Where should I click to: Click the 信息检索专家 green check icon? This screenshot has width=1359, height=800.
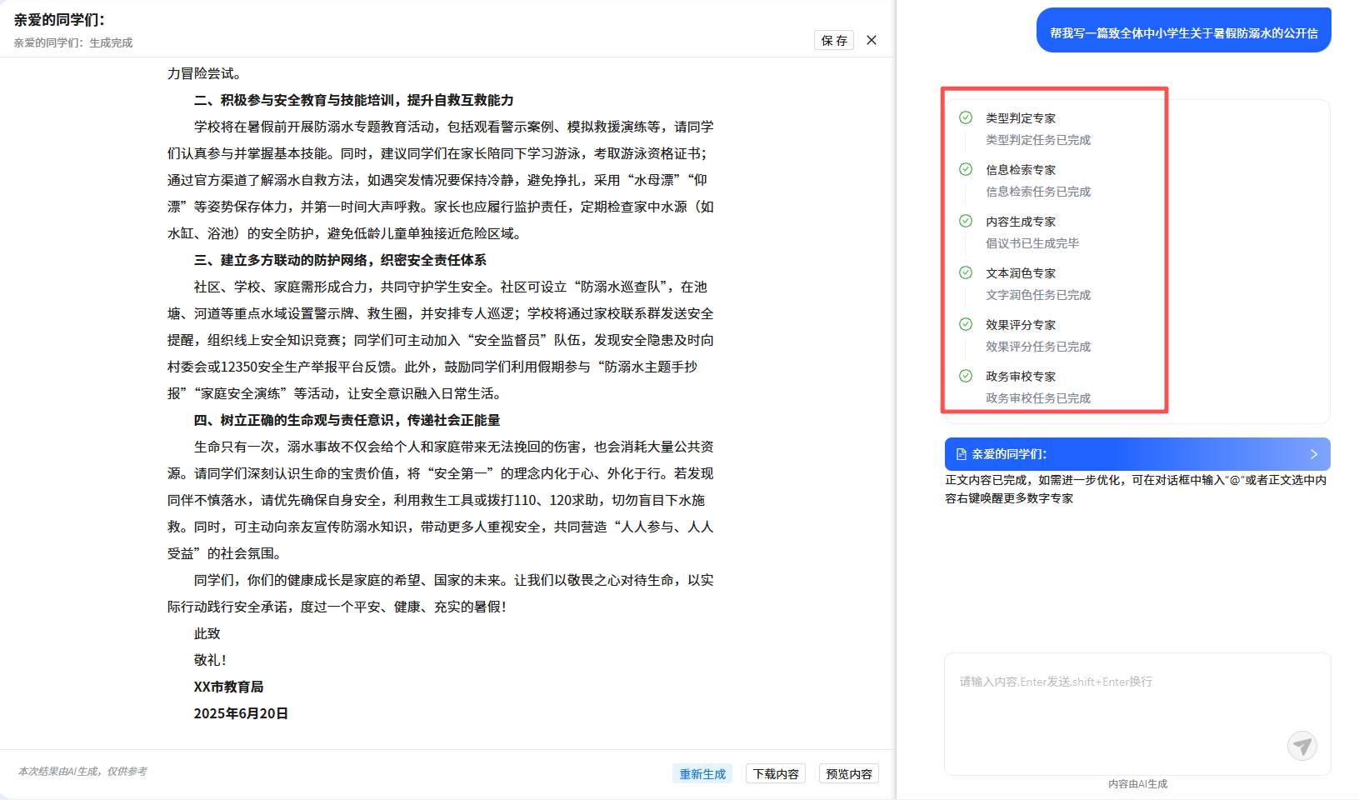966,169
